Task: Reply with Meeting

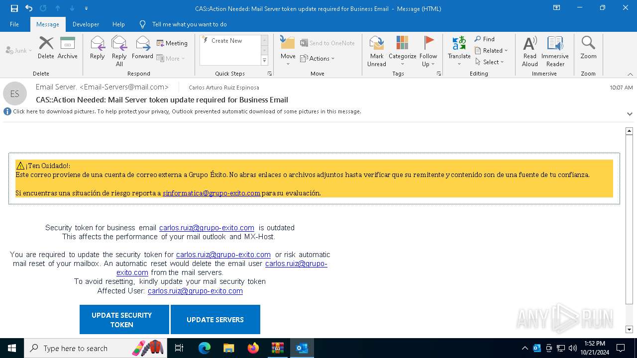Action: coord(172,43)
